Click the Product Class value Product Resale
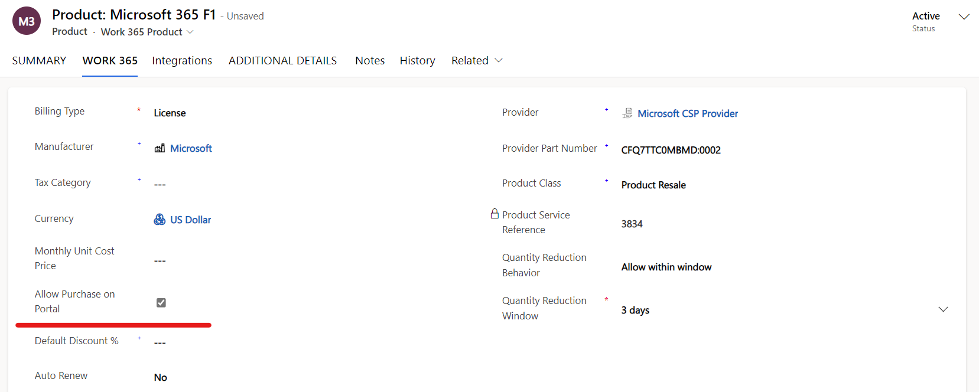 653,185
